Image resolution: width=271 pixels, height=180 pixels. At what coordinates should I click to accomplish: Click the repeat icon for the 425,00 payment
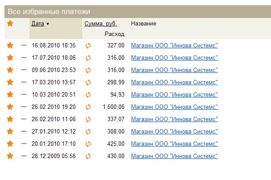(x=88, y=144)
